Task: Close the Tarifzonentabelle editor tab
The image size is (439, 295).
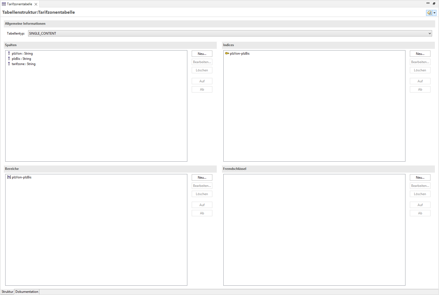Action: 36,4
